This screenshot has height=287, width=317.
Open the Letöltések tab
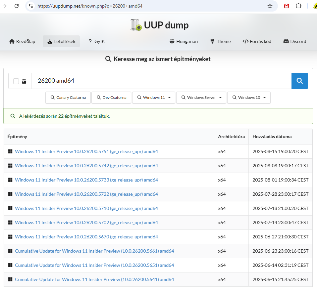pos(61,41)
